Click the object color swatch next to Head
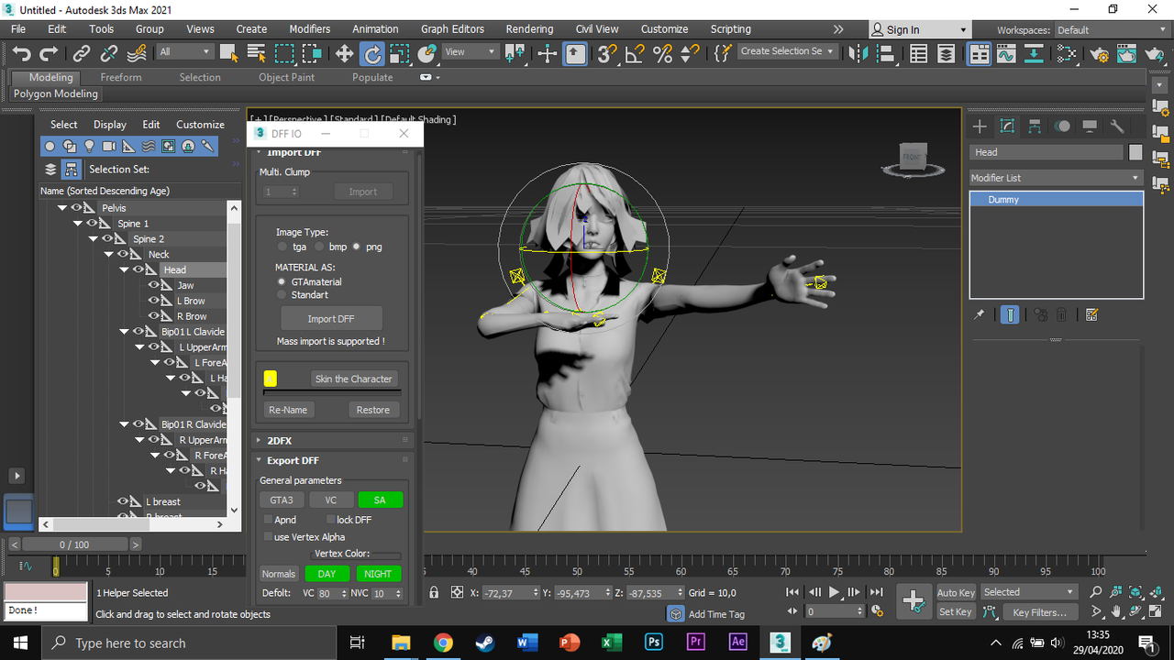 pyautogui.click(x=1136, y=152)
